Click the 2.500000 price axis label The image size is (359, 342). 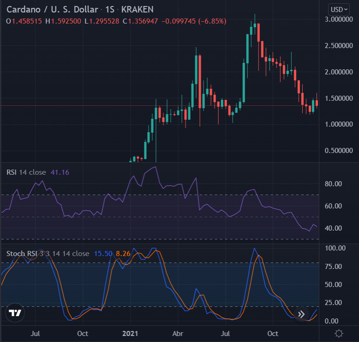[339, 46]
